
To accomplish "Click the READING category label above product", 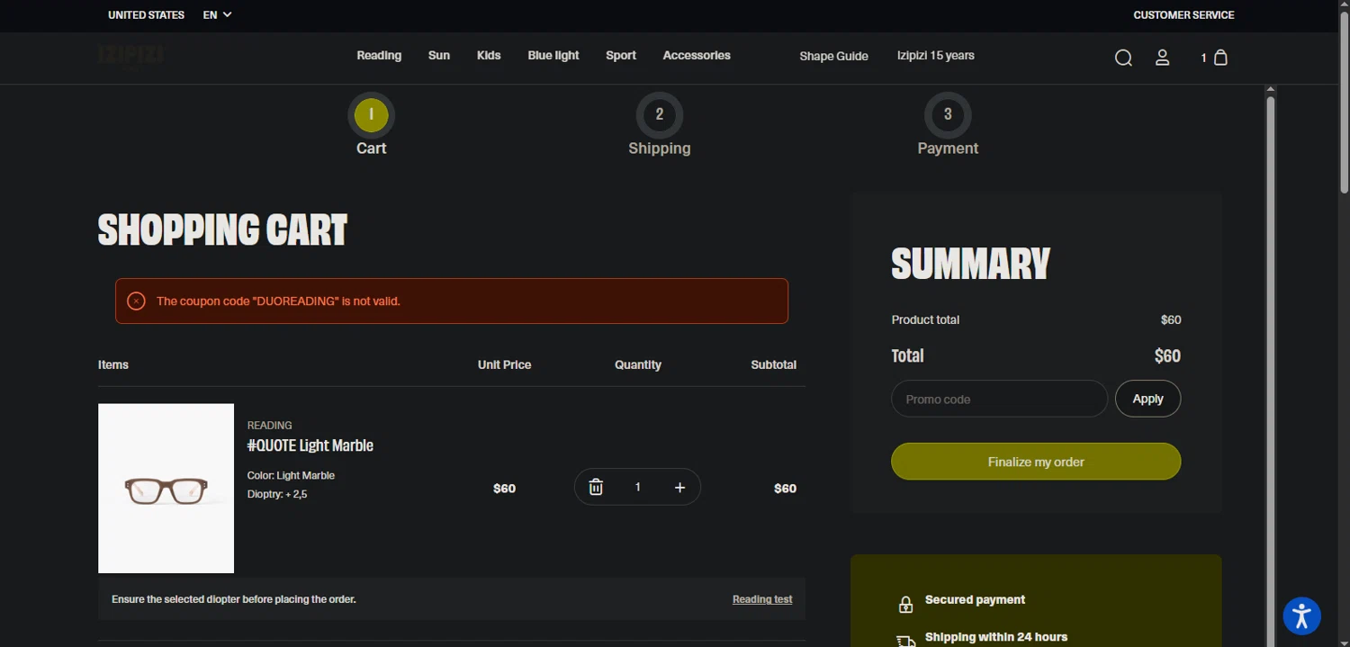I will pos(269,425).
